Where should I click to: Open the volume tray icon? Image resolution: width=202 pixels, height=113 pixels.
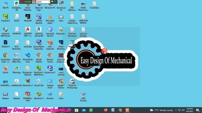click(183, 110)
